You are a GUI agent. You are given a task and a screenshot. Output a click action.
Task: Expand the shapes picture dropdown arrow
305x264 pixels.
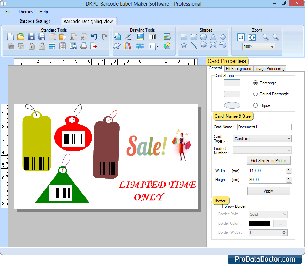point(172,46)
